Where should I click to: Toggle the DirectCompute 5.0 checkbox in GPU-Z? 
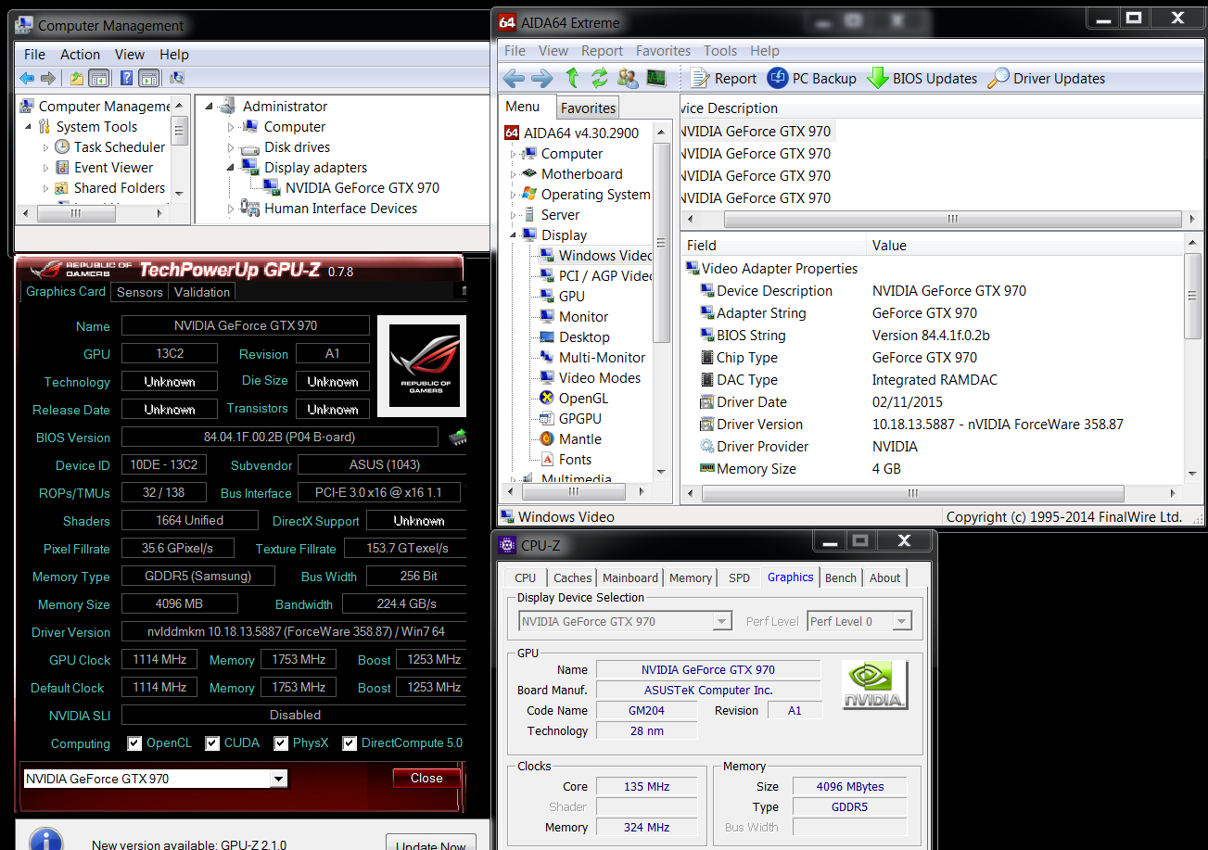pyautogui.click(x=350, y=743)
